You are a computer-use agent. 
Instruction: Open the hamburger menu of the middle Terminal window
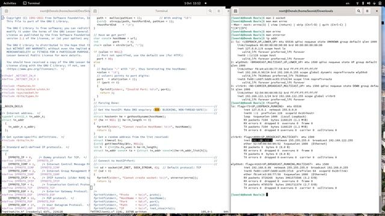click(218, 11)
